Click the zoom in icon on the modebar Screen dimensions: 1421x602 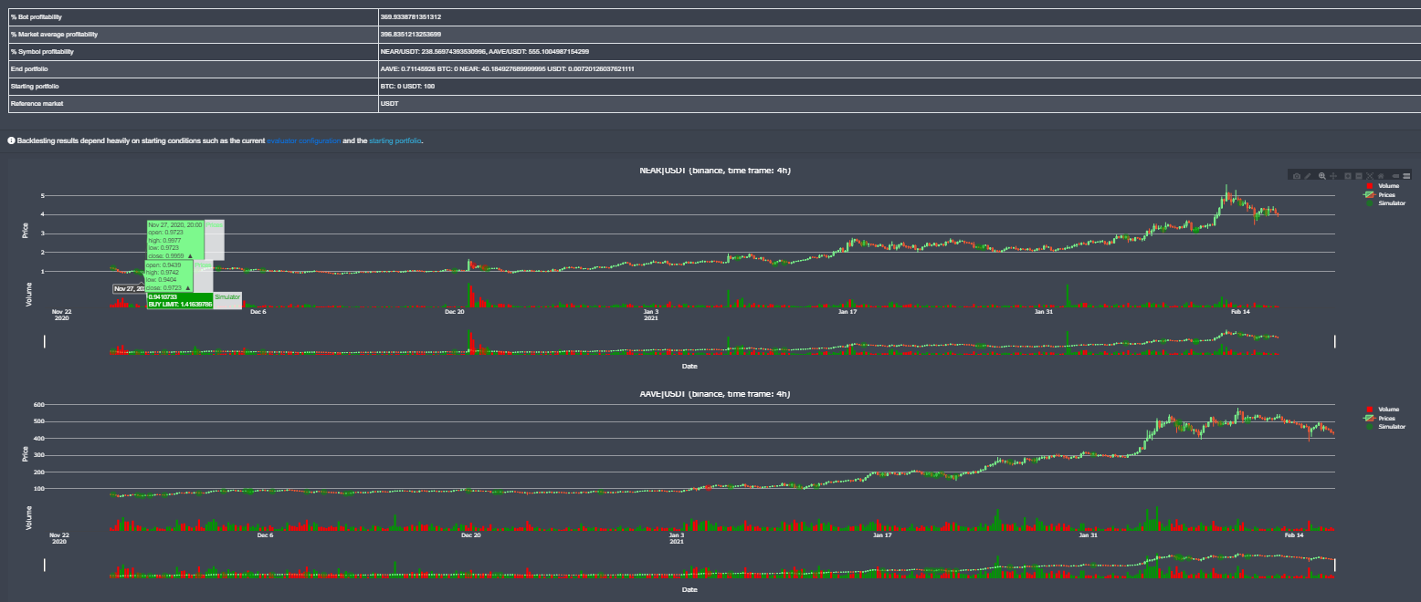click(1348, 176)
